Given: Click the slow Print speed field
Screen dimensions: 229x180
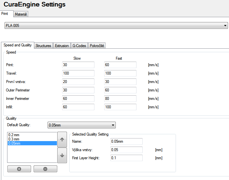Looking at the screenshot, I should pos(78,65).
